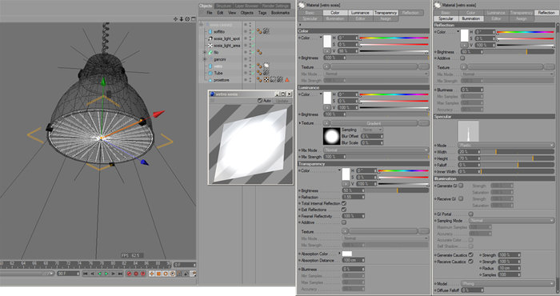Enable the Additive checkbox under Reflection

pos(462,58)
